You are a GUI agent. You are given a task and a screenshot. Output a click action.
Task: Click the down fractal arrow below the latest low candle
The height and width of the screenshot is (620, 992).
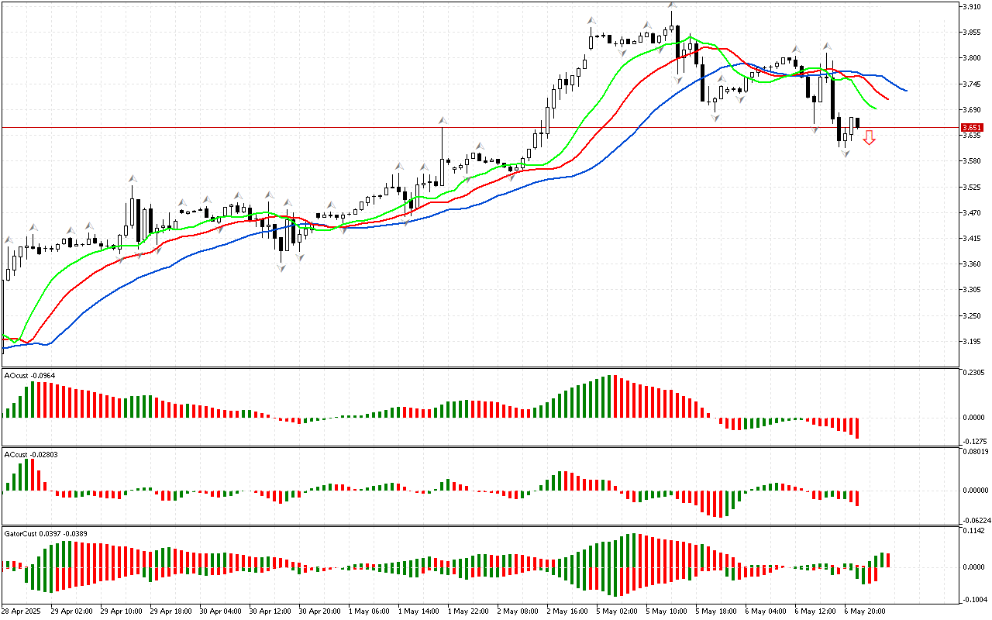tap(846, 153)
